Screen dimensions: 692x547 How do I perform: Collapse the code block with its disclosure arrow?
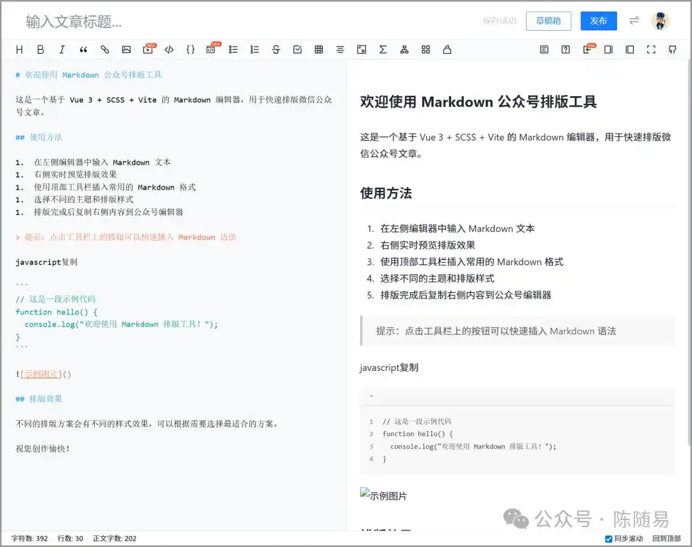pyautogui.click(x=371, y=396)
